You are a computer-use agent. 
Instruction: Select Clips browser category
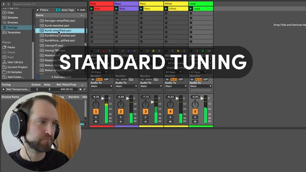(11, 12)
